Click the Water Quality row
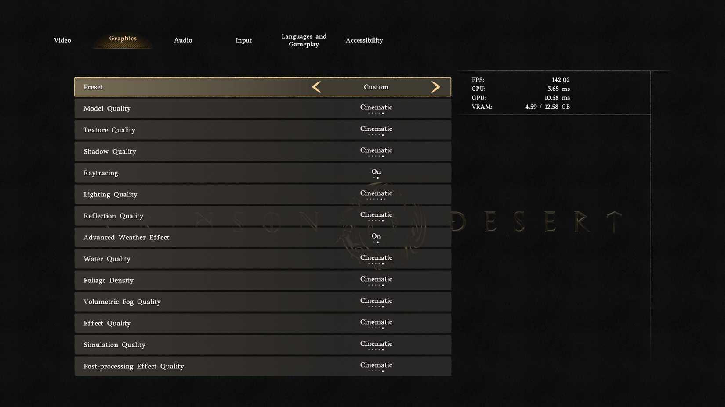Viewport: 725px width, 407px height. pyautogui.click(x=263, y=259)
